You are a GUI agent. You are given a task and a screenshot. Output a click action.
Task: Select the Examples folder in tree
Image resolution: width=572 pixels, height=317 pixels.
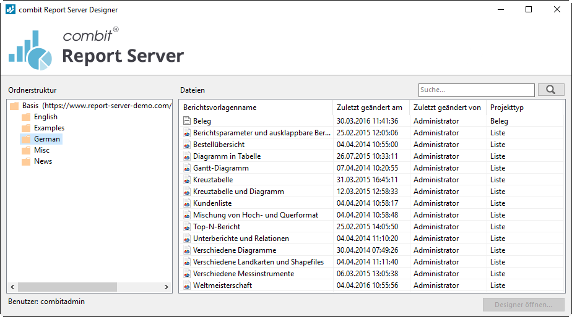click(49, 128)
